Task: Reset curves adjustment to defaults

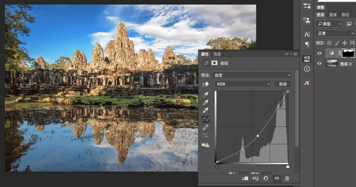Action: pos(266,178)
